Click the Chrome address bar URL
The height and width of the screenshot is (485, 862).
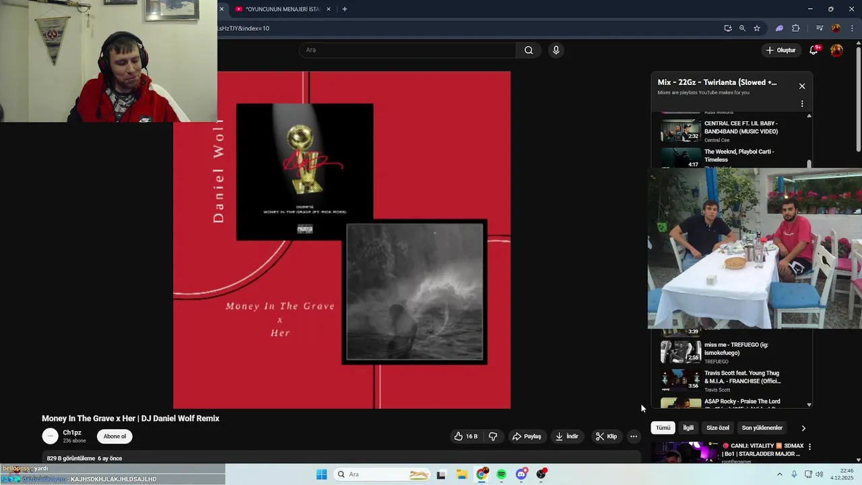tap(244, 28)
